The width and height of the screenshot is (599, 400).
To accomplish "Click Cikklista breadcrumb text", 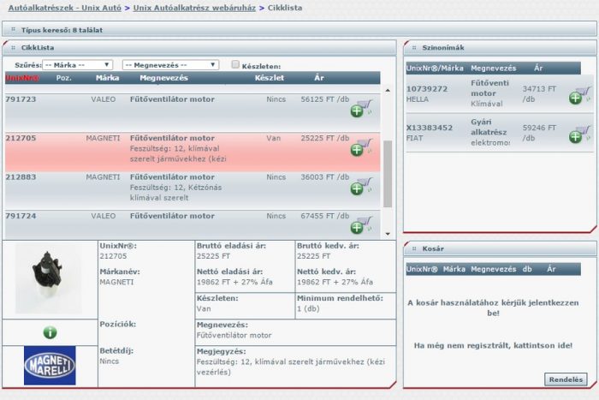I will pos(285,8).
